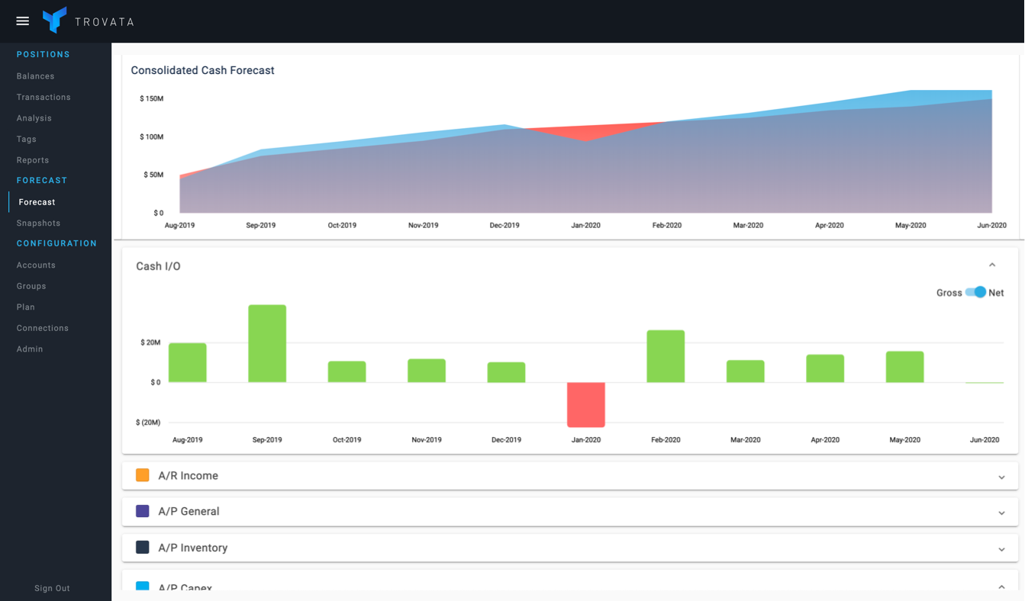Click the purple A/P General color swatch

(x=143, y=511)
